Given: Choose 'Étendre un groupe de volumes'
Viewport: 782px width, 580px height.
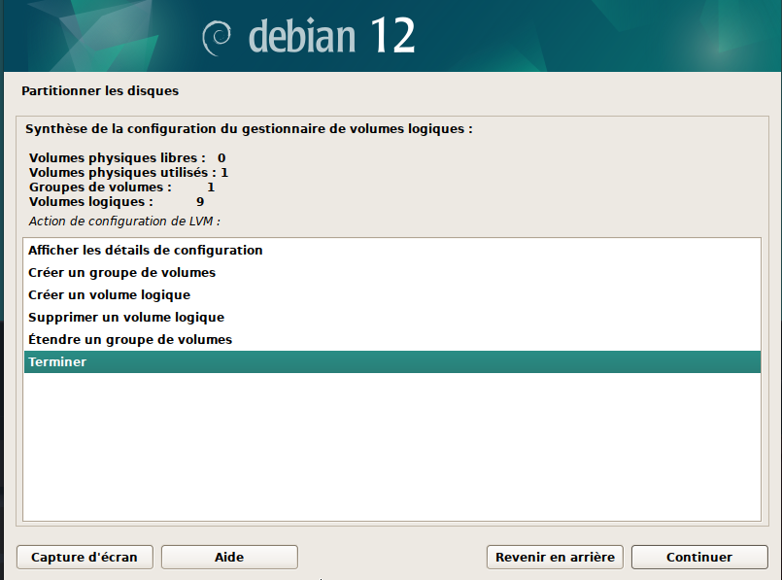Looking at the screenshot, I should tap(392, 340).
